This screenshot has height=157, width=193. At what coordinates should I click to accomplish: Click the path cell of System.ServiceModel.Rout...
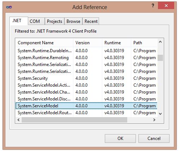pos(145,113)
